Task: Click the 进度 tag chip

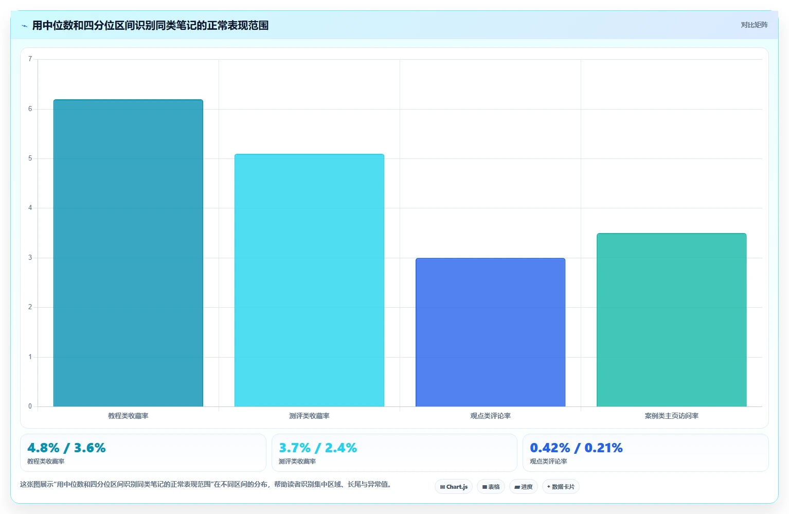Action: (x=524, y=487)
